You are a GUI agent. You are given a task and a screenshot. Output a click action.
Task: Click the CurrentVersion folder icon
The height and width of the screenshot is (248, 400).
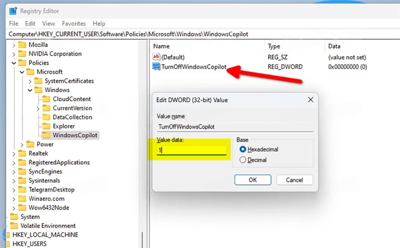[46, 108]
